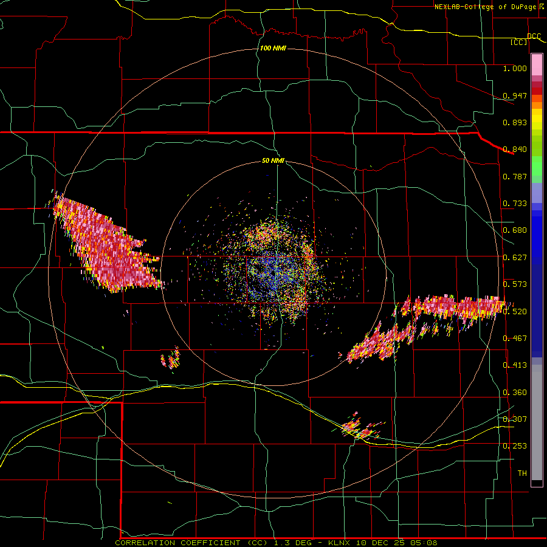Click the 1.000 scale value
Viewport: 547px width, 547px height.
point(515,68)
